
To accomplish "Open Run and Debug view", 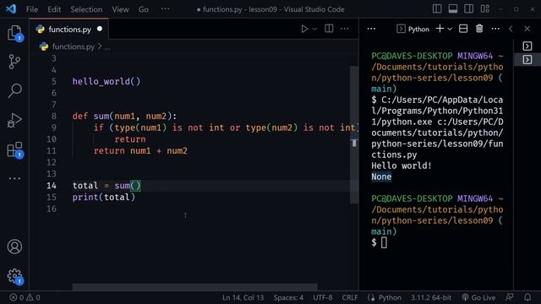I will 14,120.
